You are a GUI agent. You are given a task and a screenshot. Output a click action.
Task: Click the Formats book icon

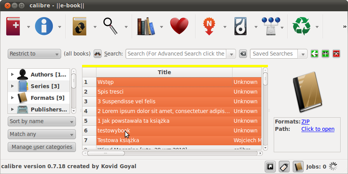pos(23,98)
